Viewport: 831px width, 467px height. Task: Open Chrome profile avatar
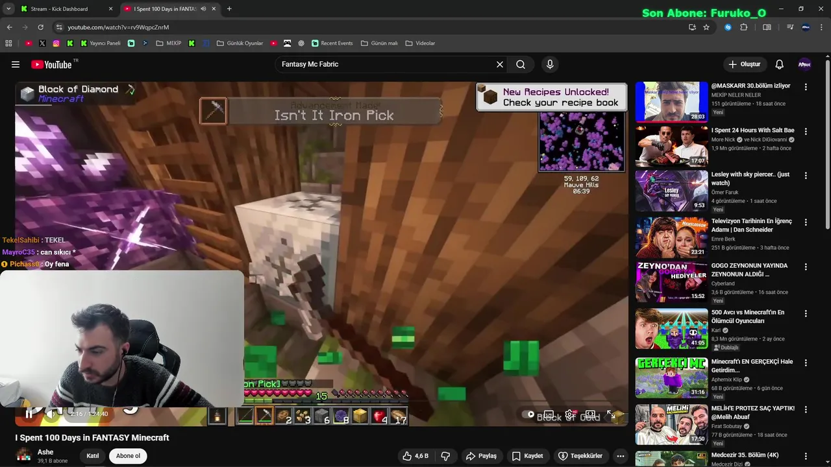tap(806, 27)
